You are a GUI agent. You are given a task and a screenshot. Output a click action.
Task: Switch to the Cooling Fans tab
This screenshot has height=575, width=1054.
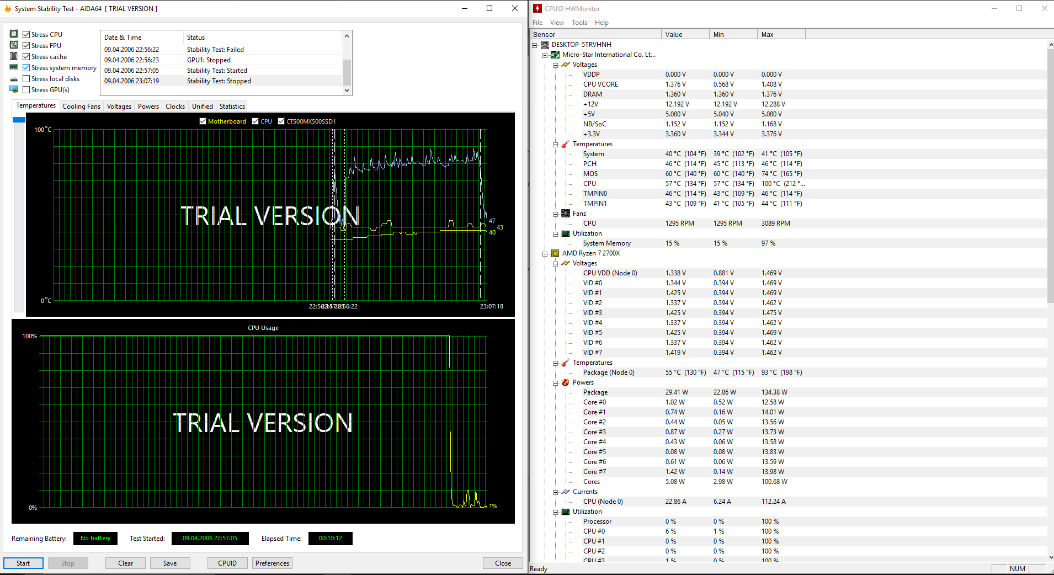pos(81,107)
